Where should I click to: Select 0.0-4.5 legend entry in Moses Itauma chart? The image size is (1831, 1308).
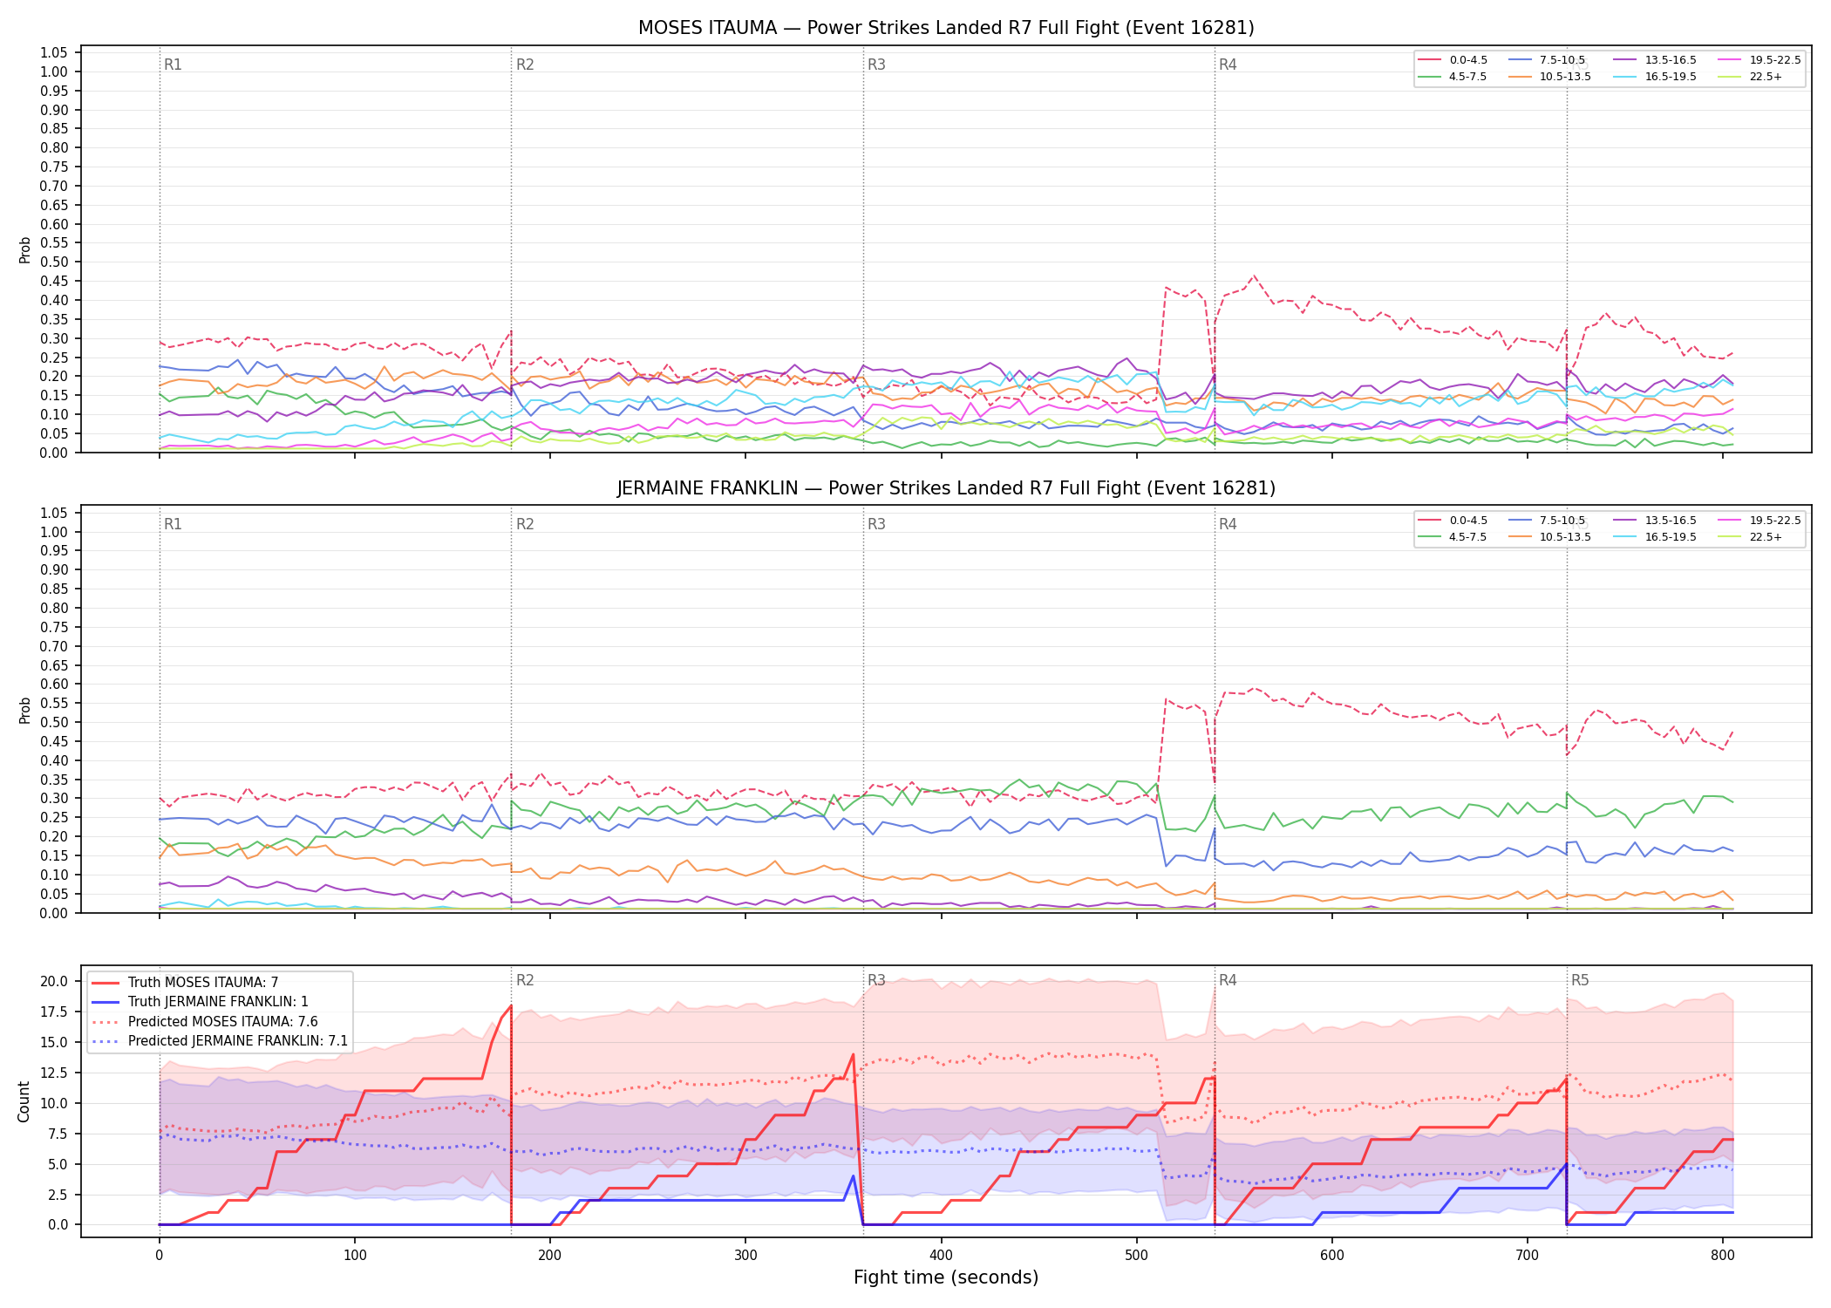click(x=1453, y=60)
